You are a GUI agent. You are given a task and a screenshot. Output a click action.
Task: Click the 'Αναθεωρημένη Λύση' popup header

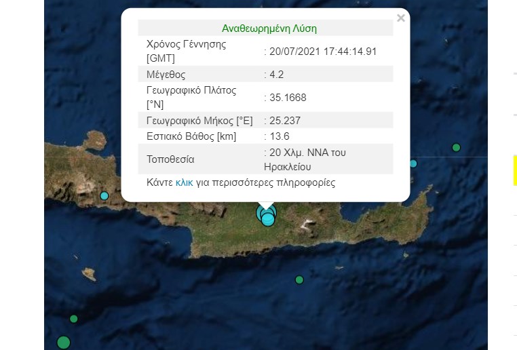(269, 28)
